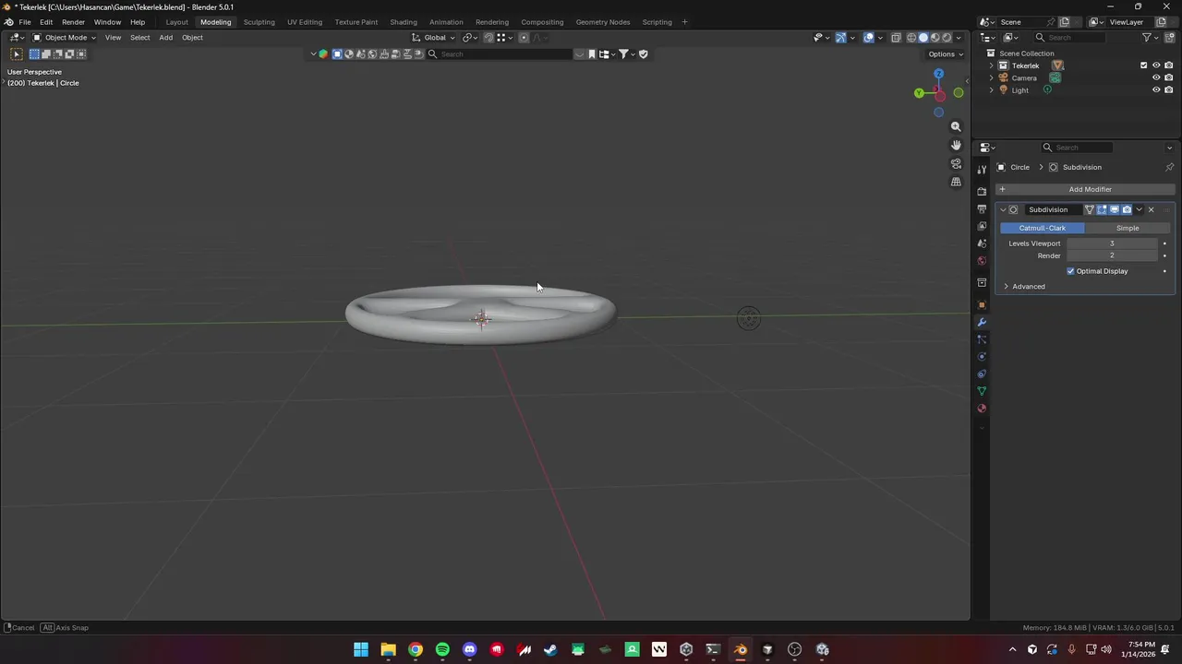Click the viewport zoom magnifier icon
This screenshot has height=664, width=1182.
pos(956,126)
